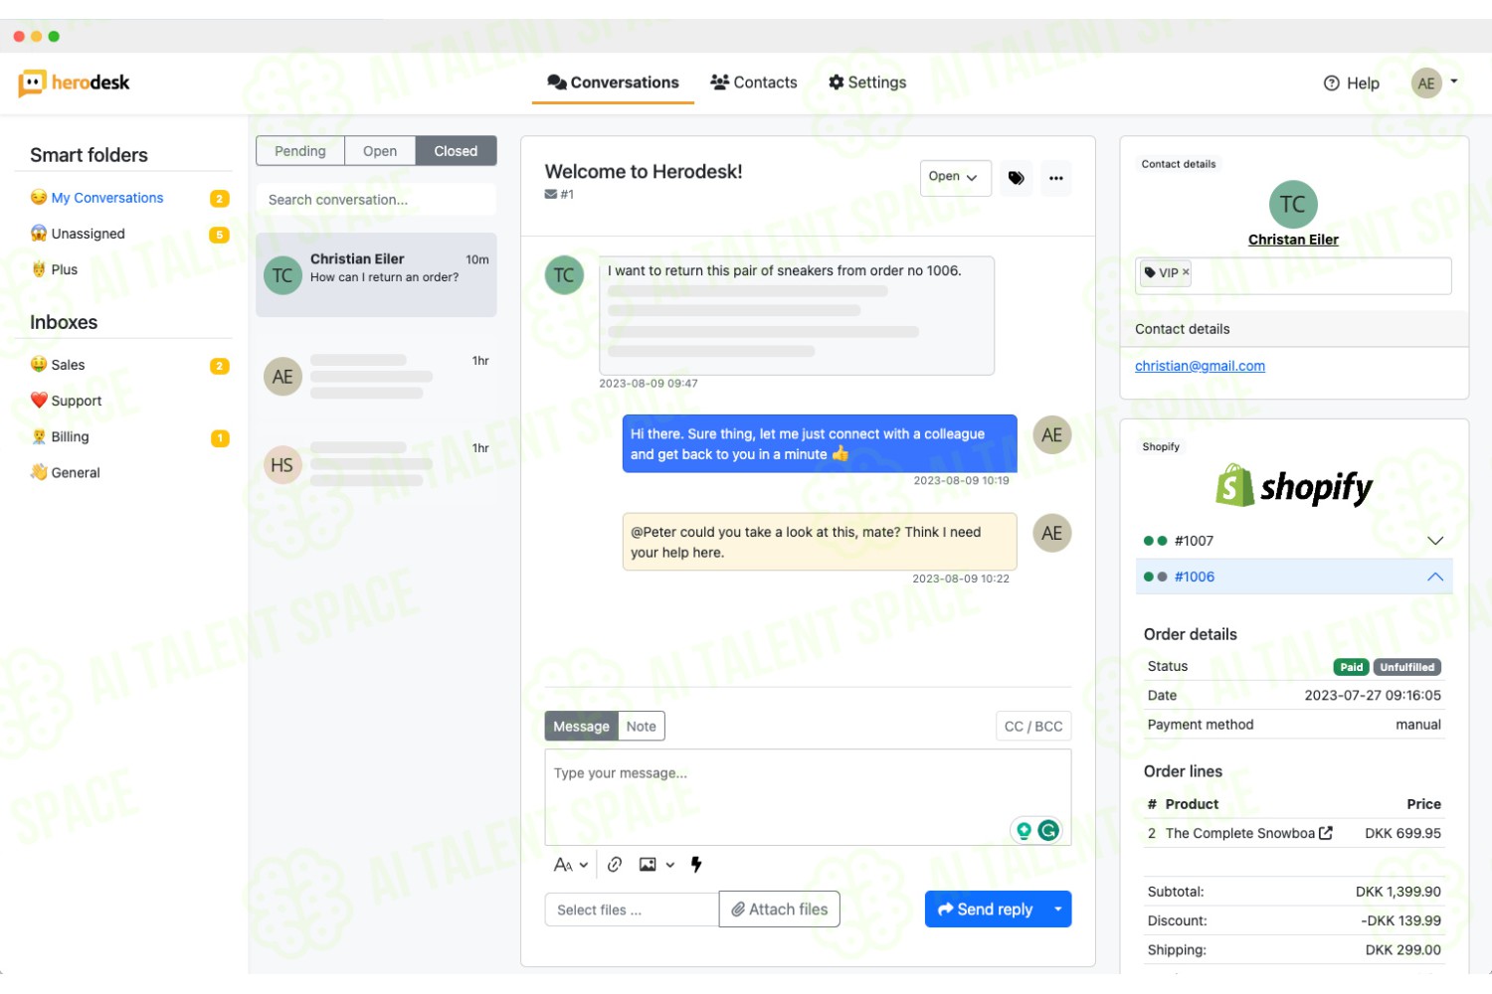This screenshot has height=994, width=1492.
Task: Open the Settings tab
Action: point(867,83)
